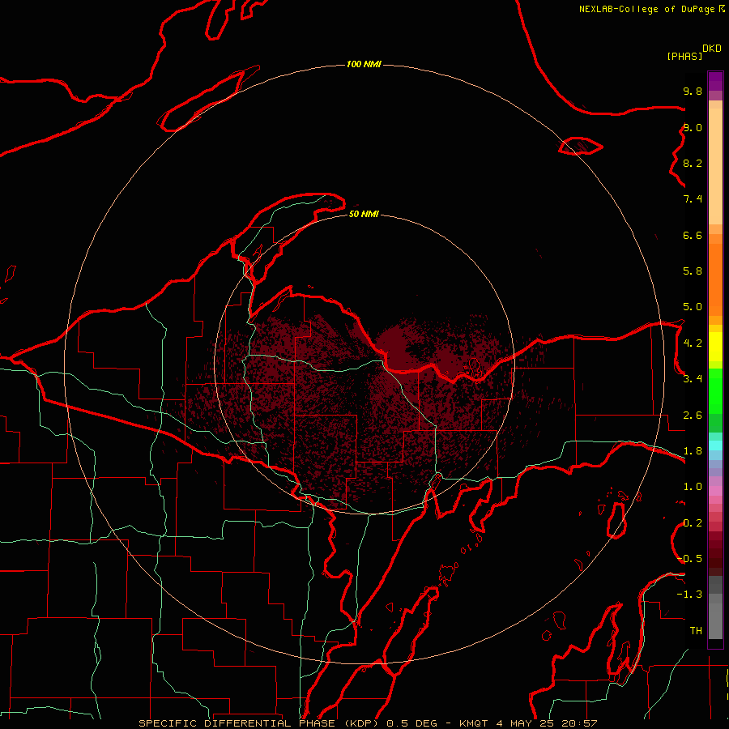Pick the purple segment topping the color bar
729x729 pixels.
715,81
